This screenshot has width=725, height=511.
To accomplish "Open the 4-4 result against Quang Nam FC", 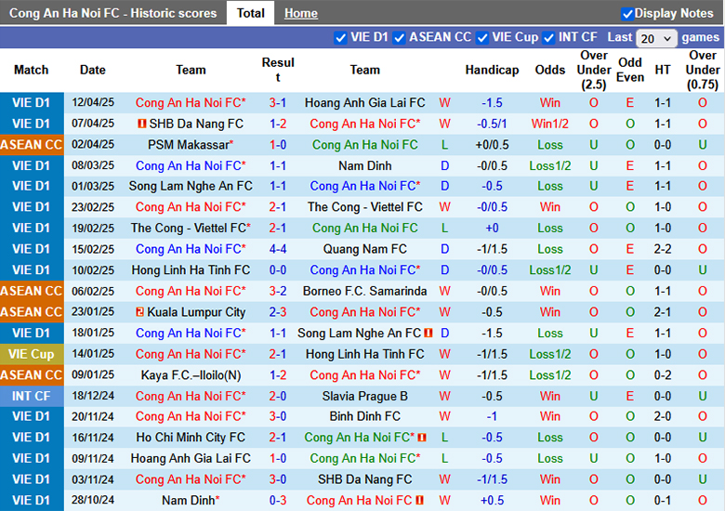I will [x=277, y=249].
